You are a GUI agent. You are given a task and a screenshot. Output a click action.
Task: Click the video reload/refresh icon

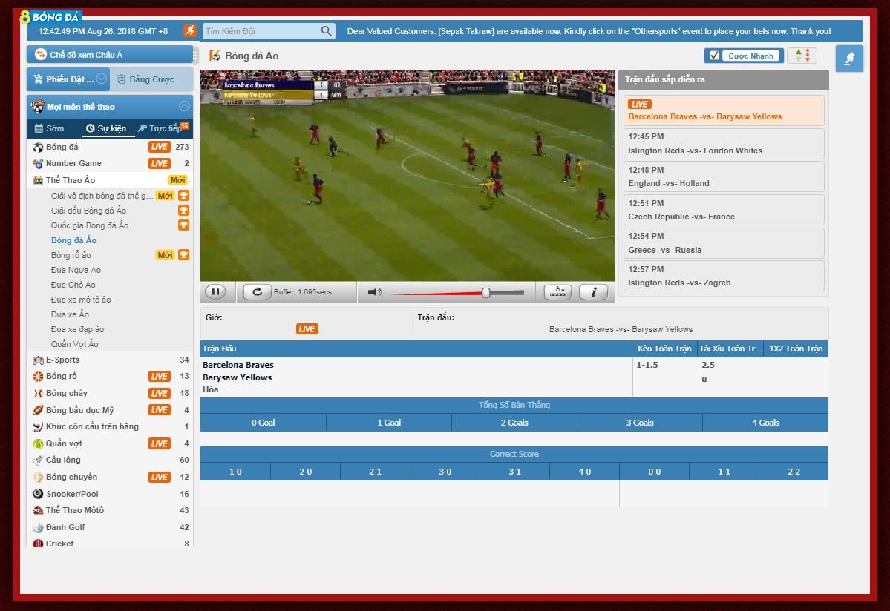tap(257, 292)
